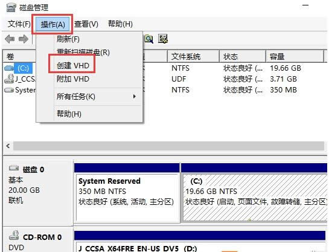Select the (C:) 19.66 GB NTFS partition block
The image size is (329, 252).
[x=255, y=192]
